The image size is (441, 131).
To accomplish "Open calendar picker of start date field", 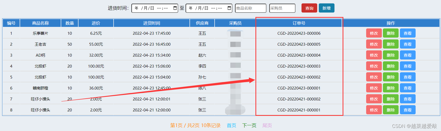I will [175, 8].
